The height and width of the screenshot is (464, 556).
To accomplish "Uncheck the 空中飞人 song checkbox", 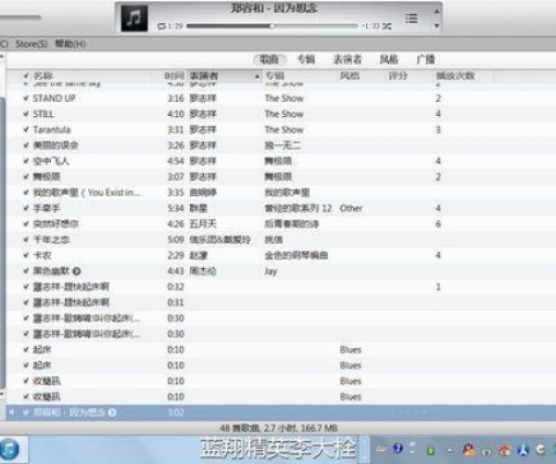I will (26, 161).
